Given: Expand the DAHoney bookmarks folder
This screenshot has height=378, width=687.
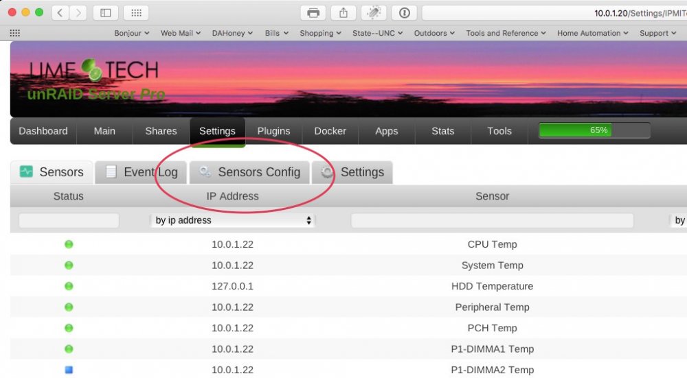Looking at the screenshot, I should pos(232,33).
